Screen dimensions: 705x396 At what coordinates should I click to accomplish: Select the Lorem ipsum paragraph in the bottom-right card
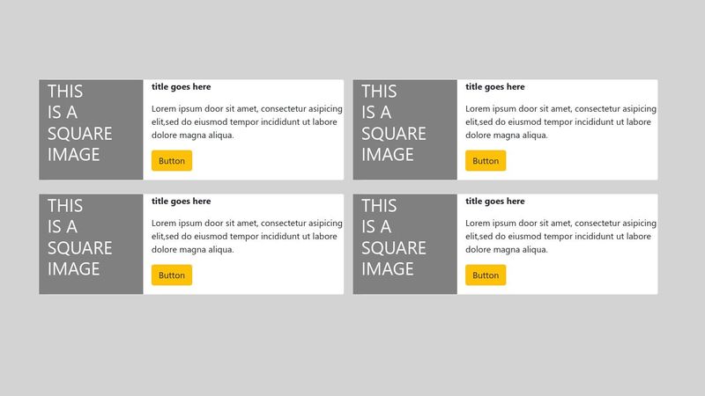560,237
